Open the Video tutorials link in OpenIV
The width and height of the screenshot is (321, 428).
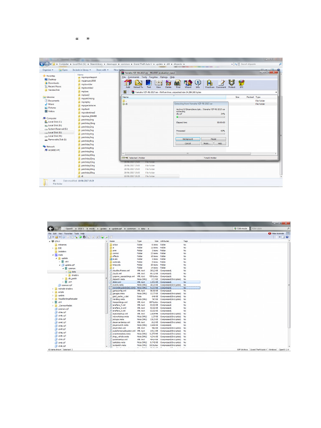pyautogui.click(x=276, y=234)
